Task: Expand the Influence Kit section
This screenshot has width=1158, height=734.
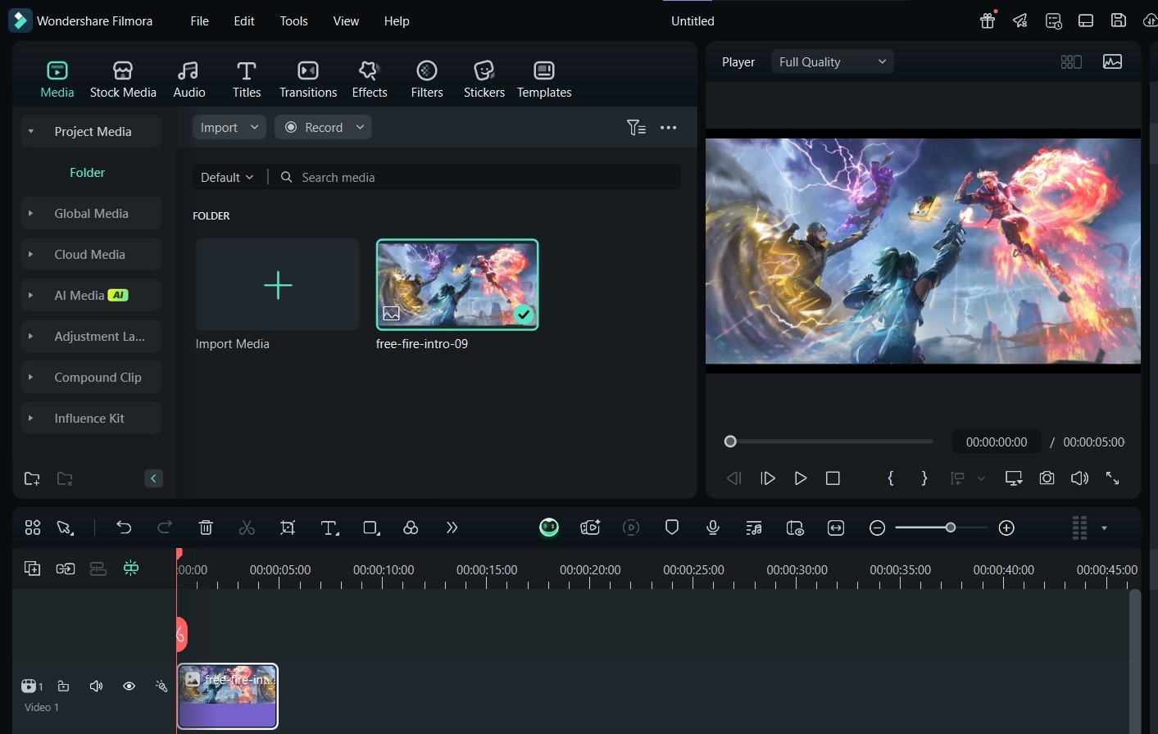Action: click(30, 418)
